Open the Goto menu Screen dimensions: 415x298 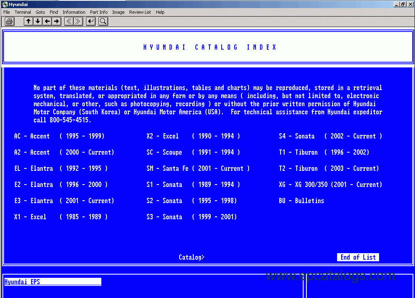click(x=40, y=12)
